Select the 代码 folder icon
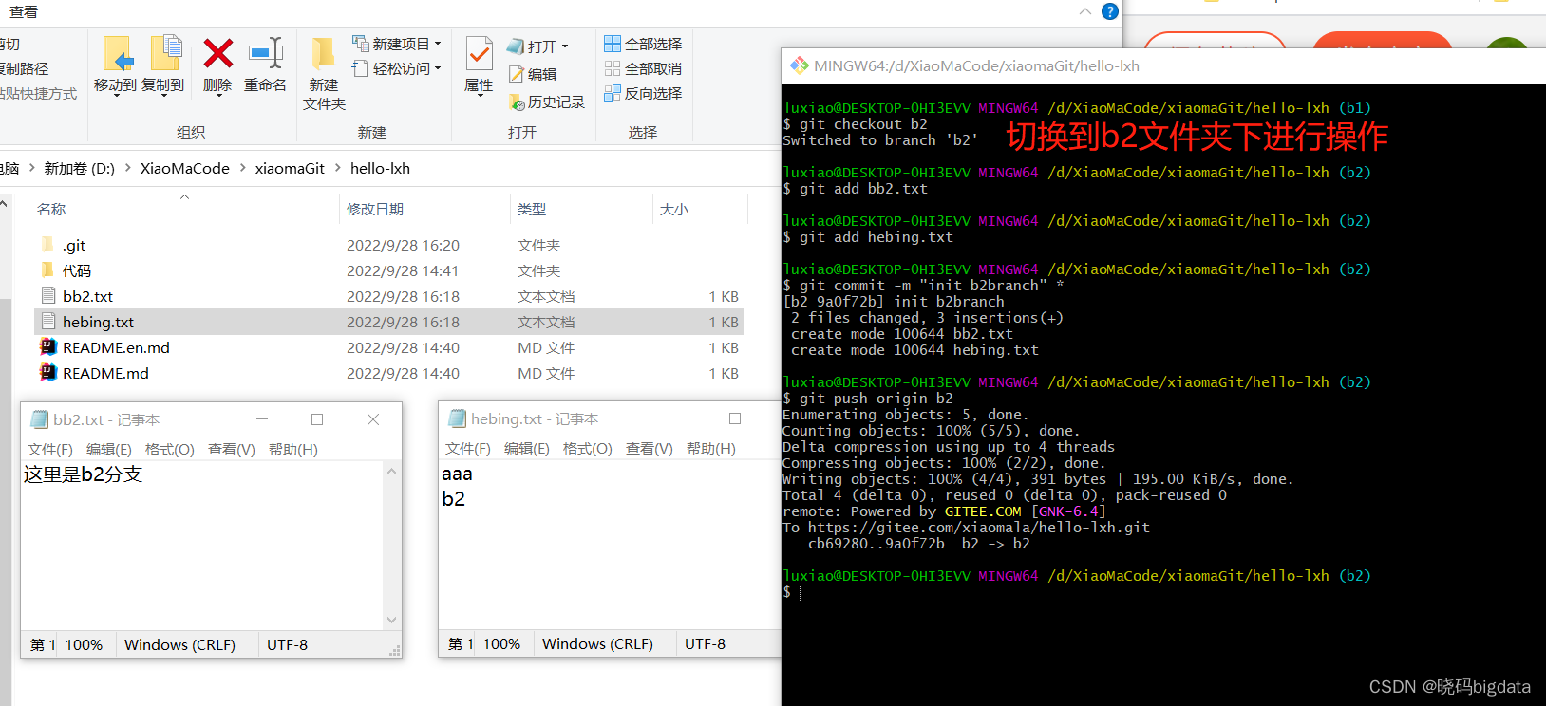1546x706 pixels. click(48, 270)
